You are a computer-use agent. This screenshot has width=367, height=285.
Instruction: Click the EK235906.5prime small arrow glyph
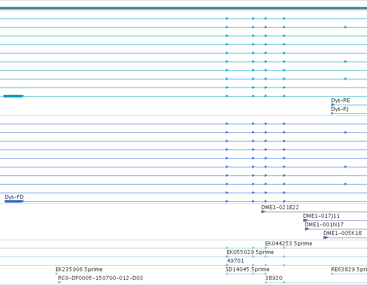[x=57, y=274]
